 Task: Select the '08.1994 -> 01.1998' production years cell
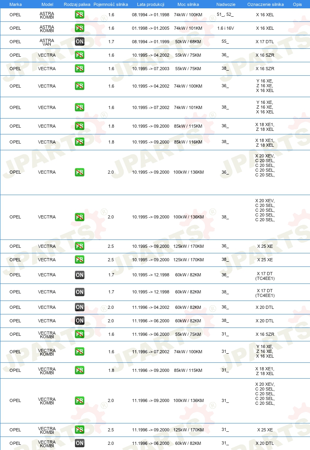tap(151, 15)
